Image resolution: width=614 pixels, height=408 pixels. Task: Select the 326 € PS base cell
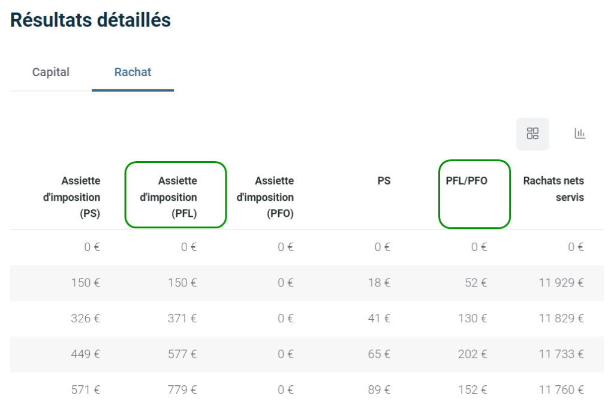tap(85, 319)
